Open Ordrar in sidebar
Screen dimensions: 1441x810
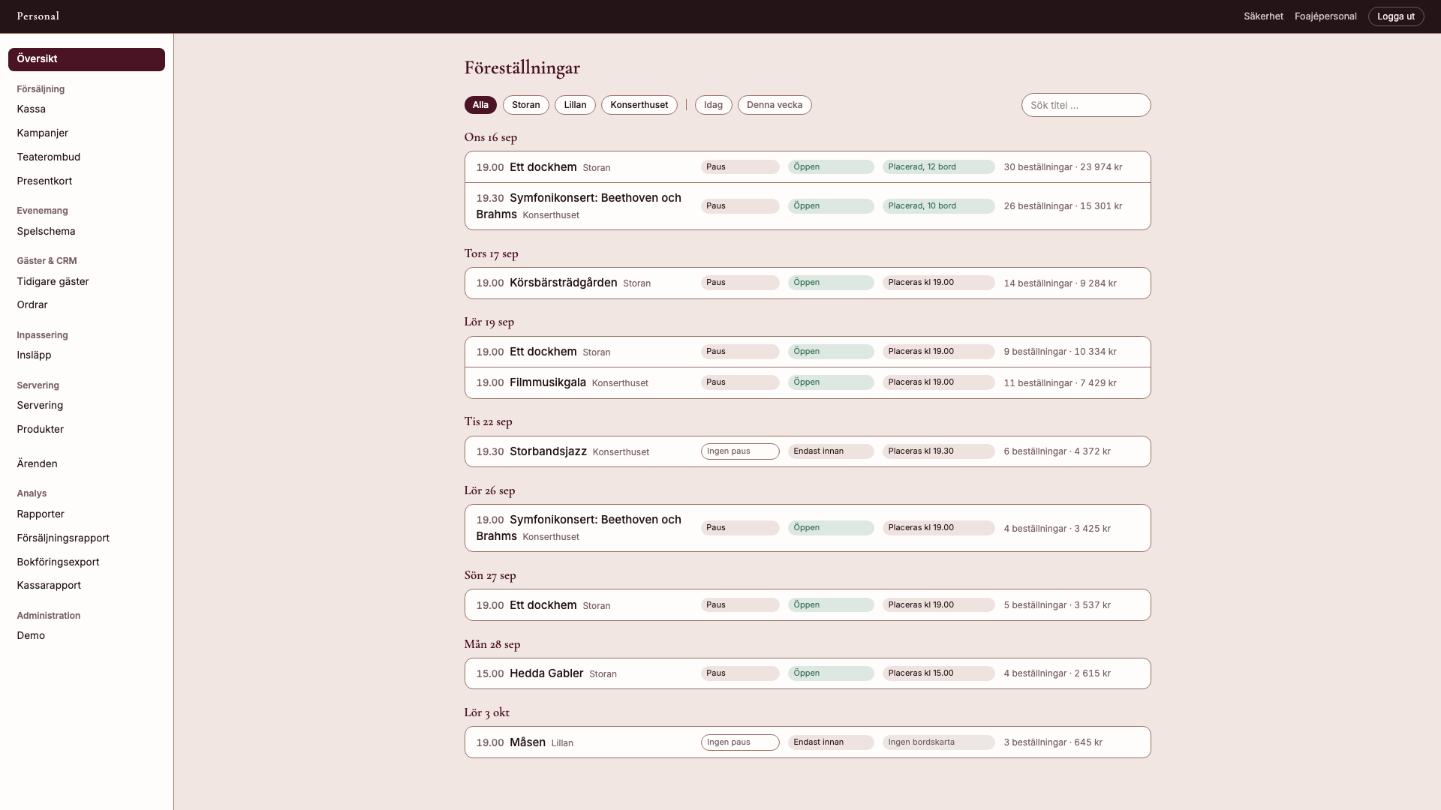(86, 304)
